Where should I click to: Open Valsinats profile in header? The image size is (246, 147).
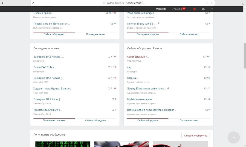pos(161,9)
